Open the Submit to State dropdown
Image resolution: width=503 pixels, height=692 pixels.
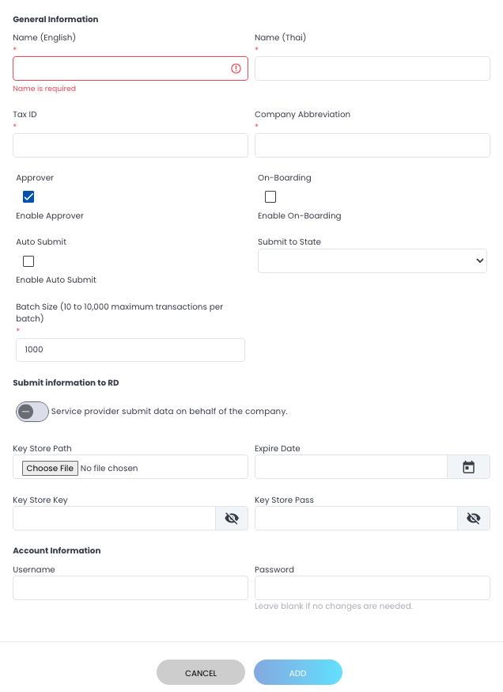pos(372,260)
